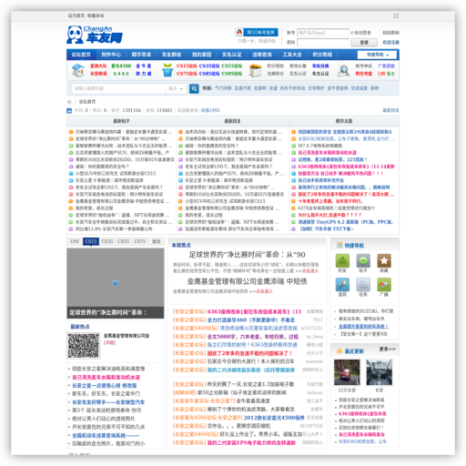Screen dimensions: 466x466
Task: Click the QR code under 最新热点
Action: click(84, 346)
